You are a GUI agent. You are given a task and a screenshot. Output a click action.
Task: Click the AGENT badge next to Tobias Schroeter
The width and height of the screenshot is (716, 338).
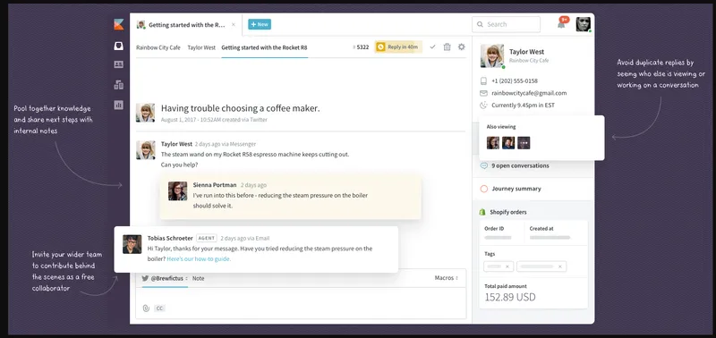(207, 238)
